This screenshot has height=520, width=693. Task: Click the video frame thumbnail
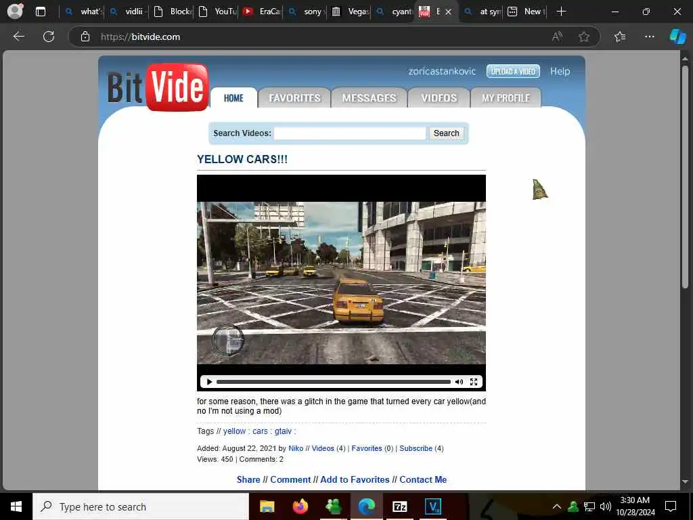coord(341,283)
